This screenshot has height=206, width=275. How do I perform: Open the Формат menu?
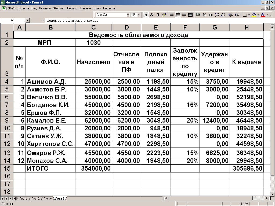click(x=59, y=8)
